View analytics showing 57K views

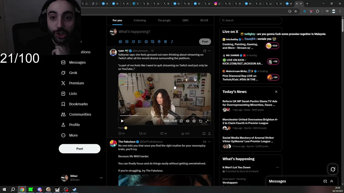coord(185,133)
